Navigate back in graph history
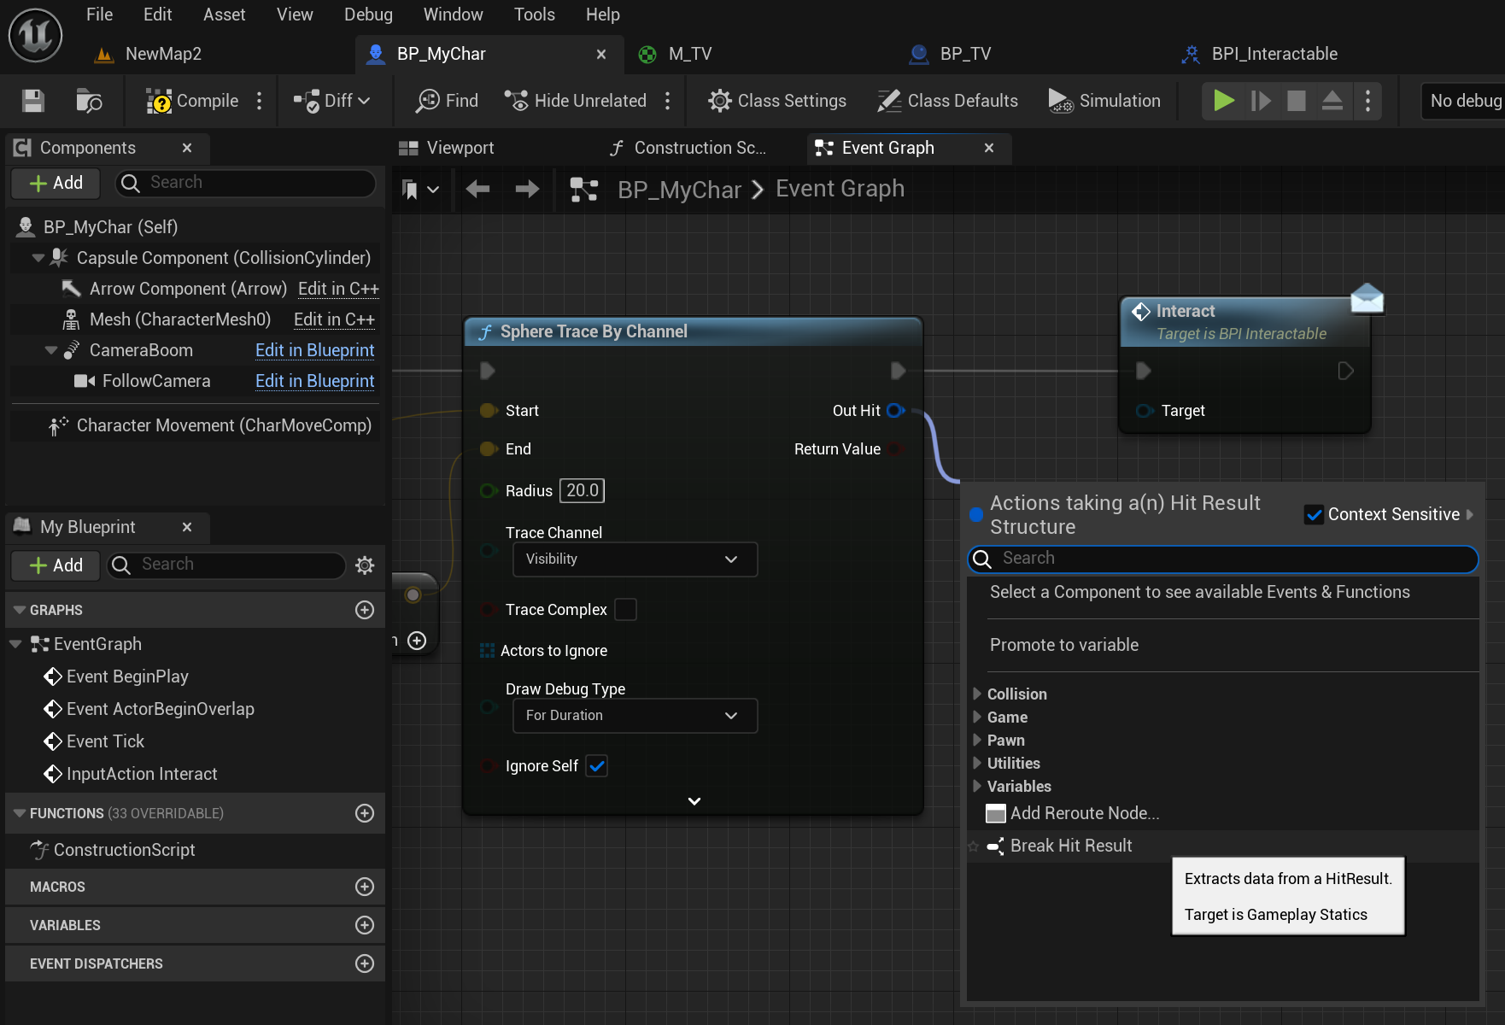 point(477,189)
